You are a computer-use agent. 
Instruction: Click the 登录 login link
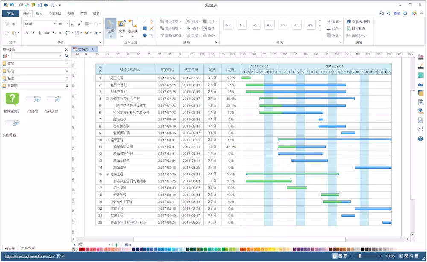(x=397, y=13)
